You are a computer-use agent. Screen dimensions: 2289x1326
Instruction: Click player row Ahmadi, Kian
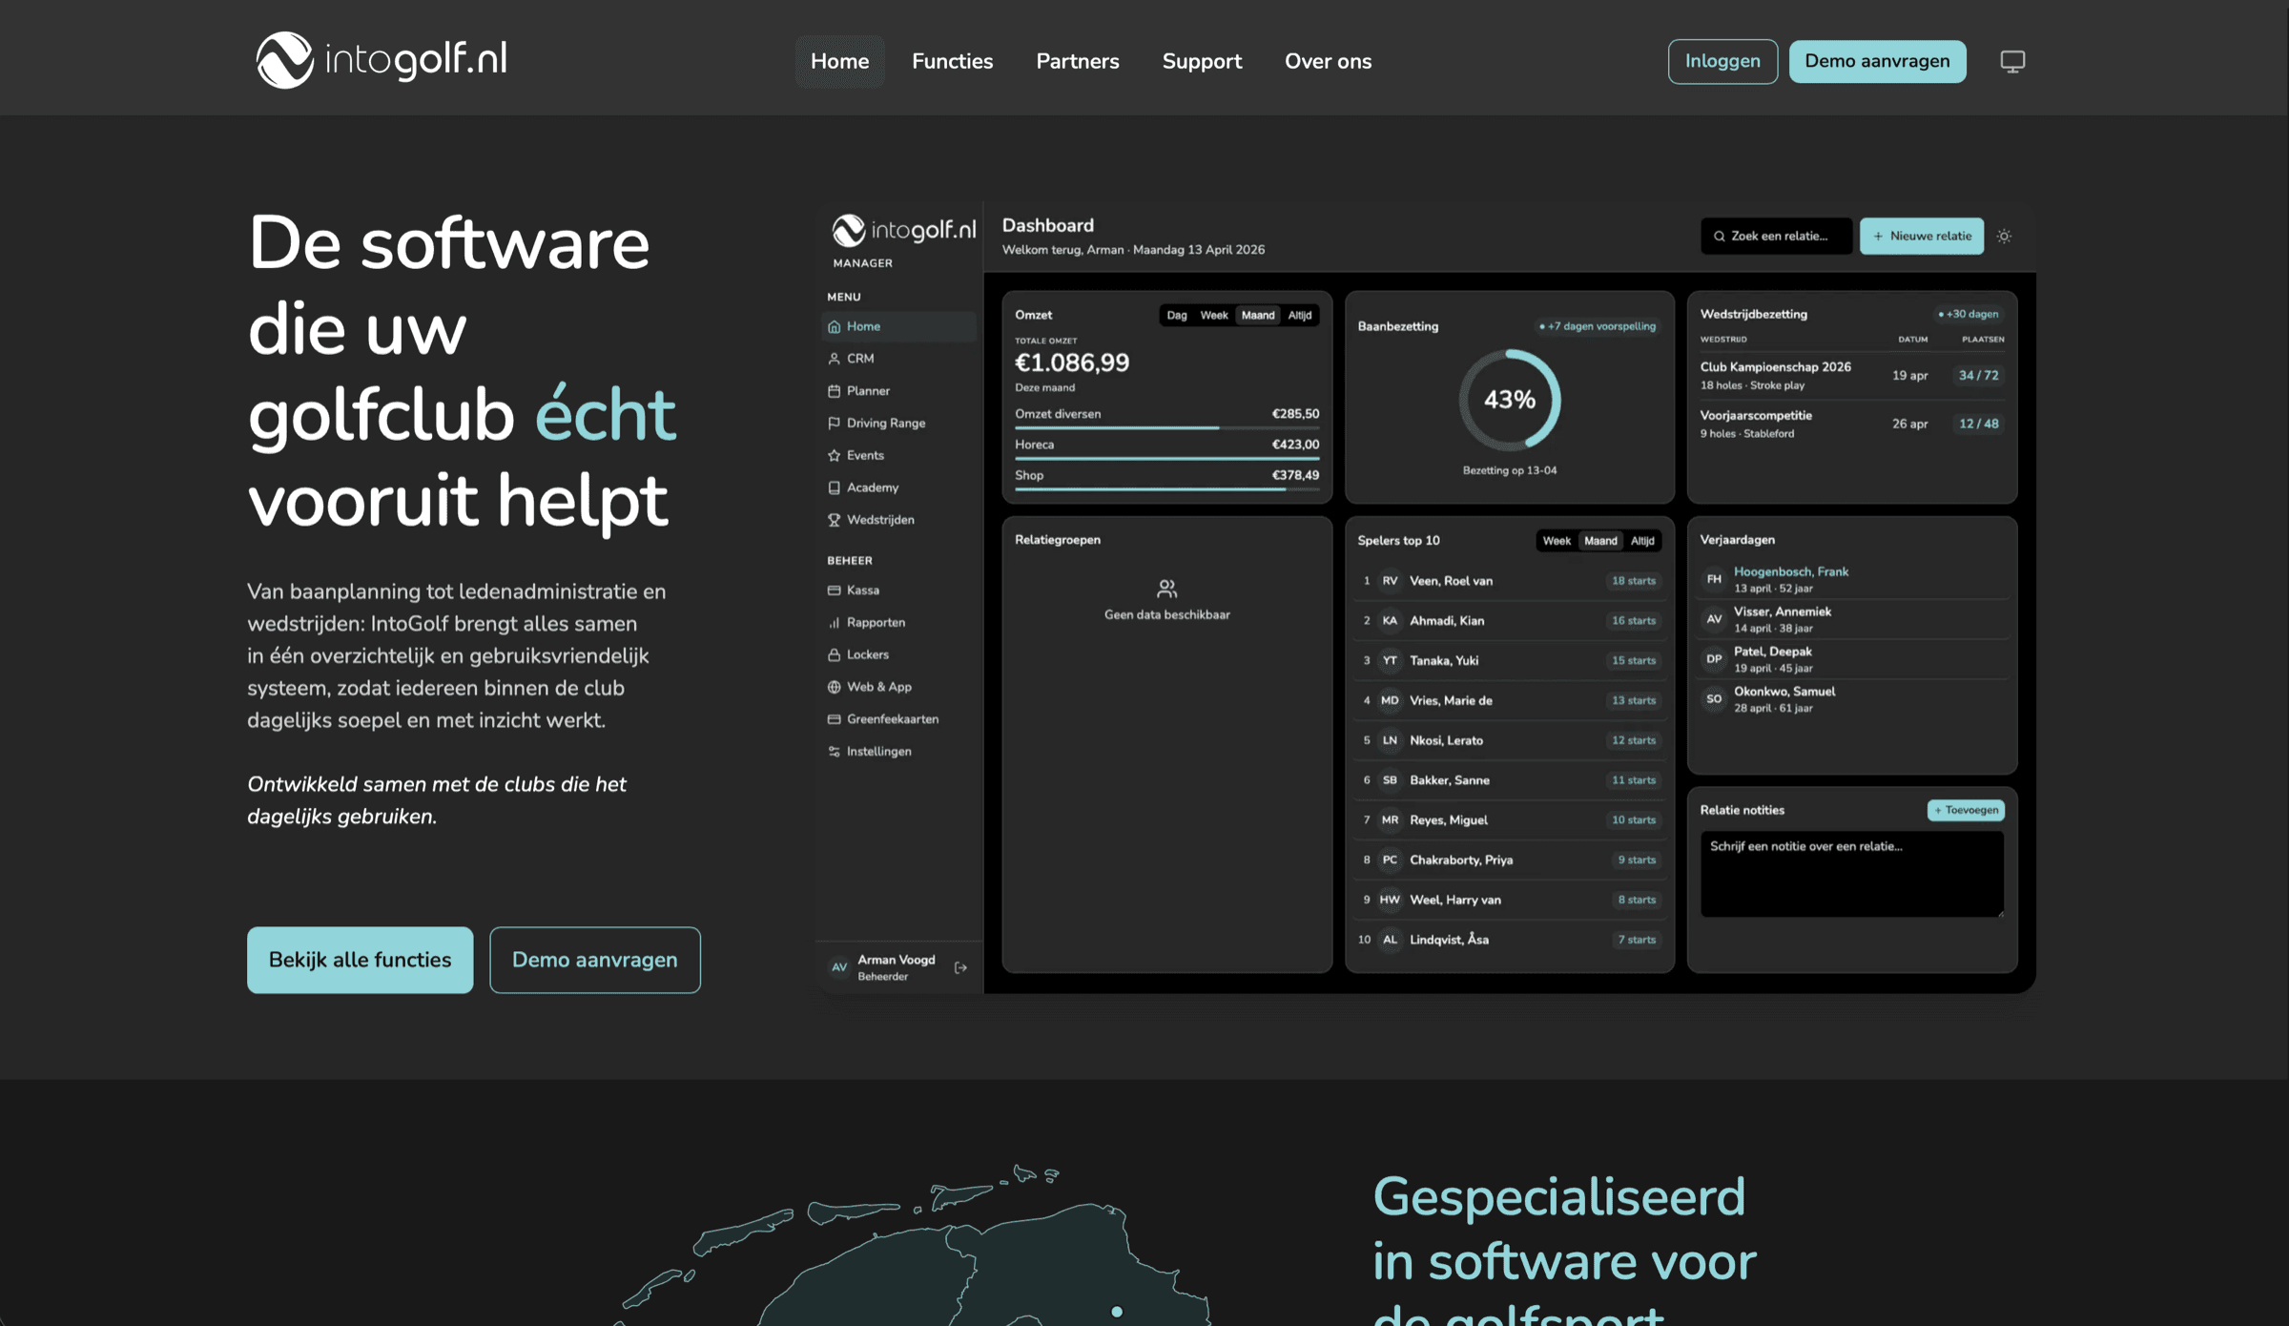click(1510, 621)
